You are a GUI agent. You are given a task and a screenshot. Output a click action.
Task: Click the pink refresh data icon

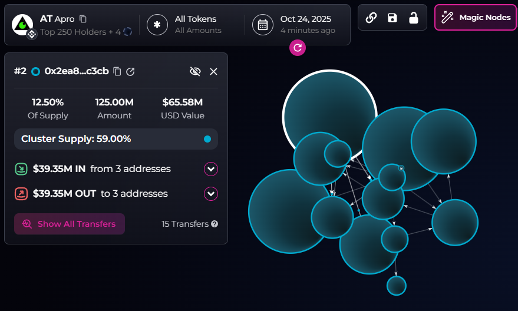[x=298, y=48]
